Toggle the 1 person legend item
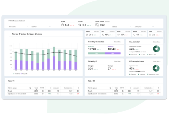Screen dimensions: 169x114 tap(133, 74)
